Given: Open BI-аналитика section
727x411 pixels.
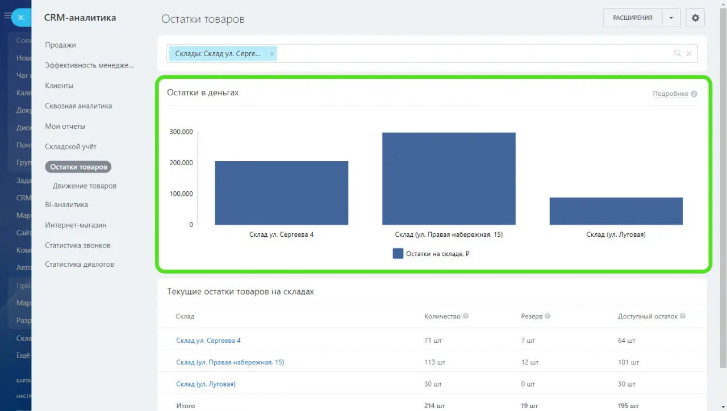Looking at the screenshot, I should click(66, 205).
